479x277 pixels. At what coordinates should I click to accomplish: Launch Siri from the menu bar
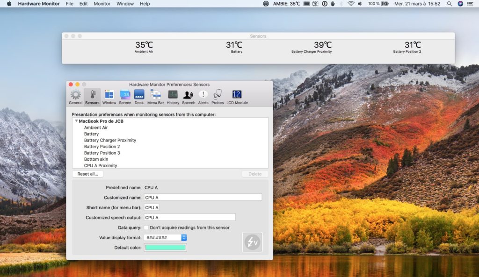point(460,4)
